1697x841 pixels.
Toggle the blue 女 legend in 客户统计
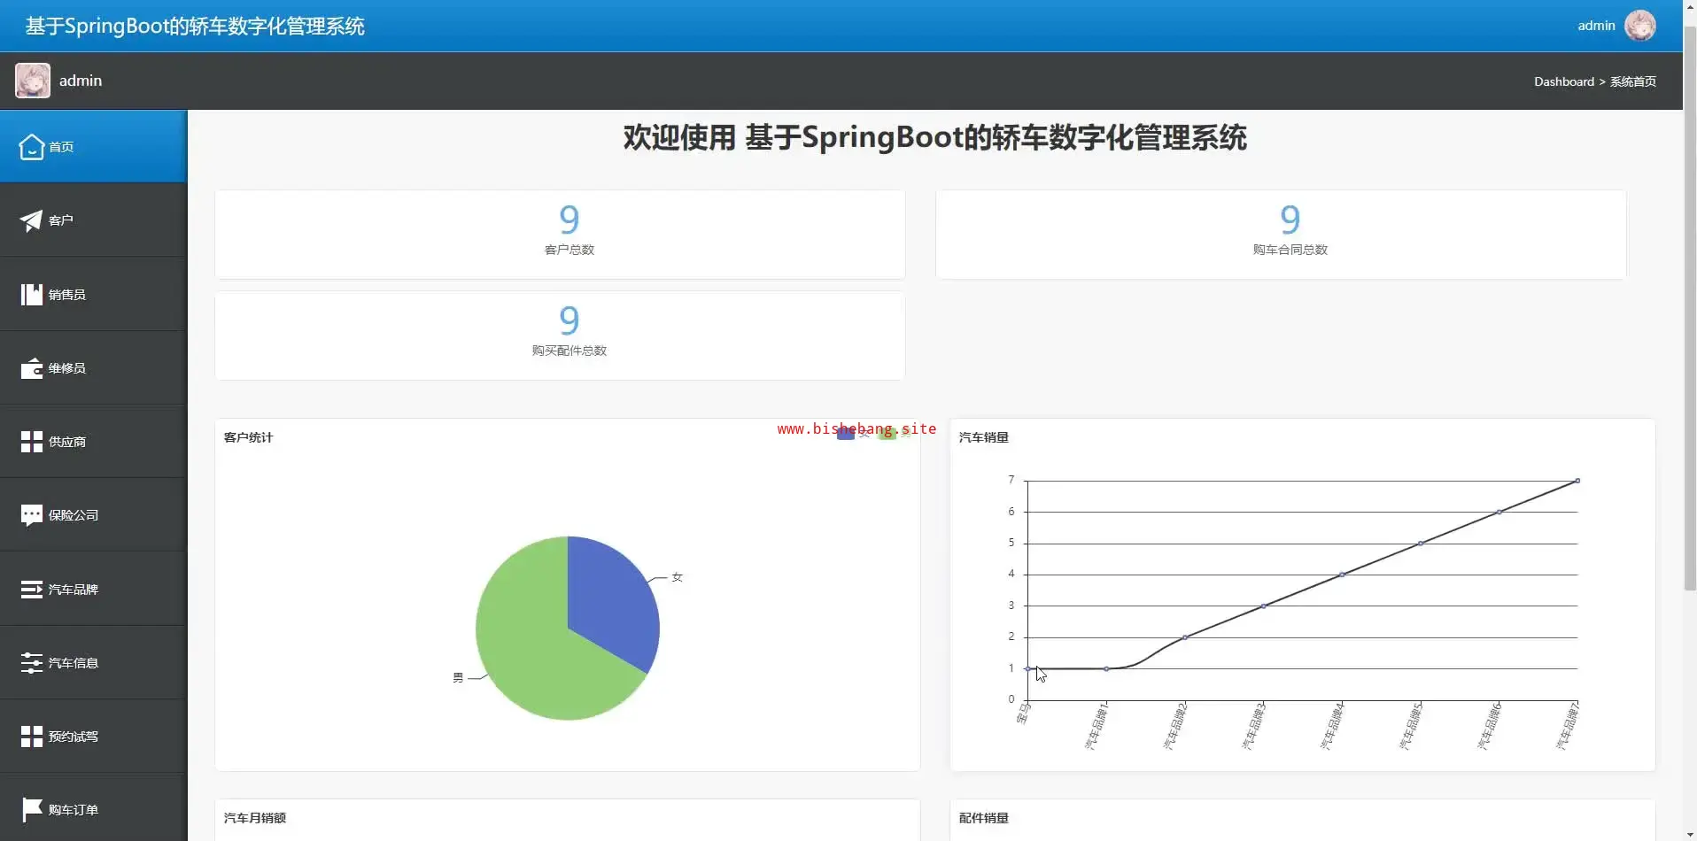(x=846, y=434)
